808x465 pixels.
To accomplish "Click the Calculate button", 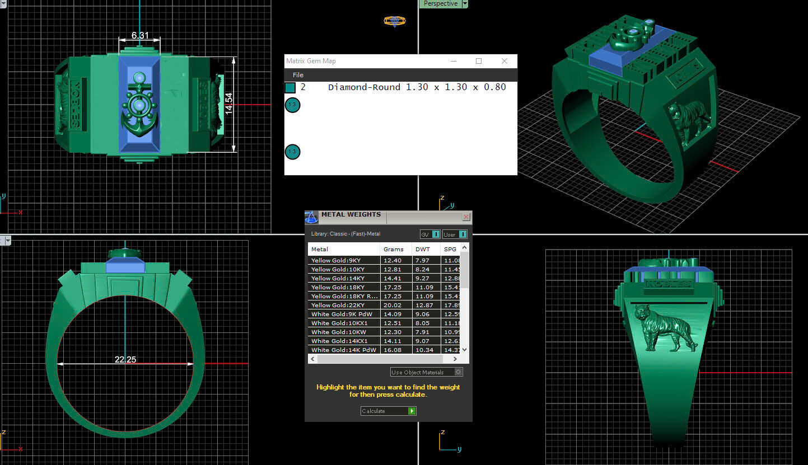I will pyautogui.click(x=389, y=411).
